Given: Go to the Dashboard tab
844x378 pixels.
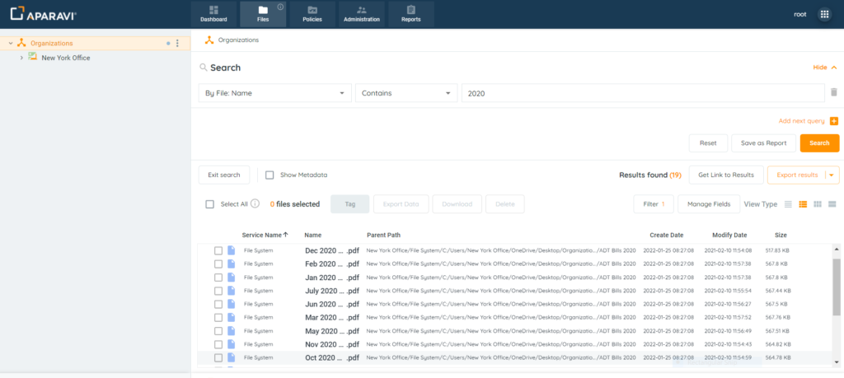Looking at the screenshot, I should [x=213, y=14].
